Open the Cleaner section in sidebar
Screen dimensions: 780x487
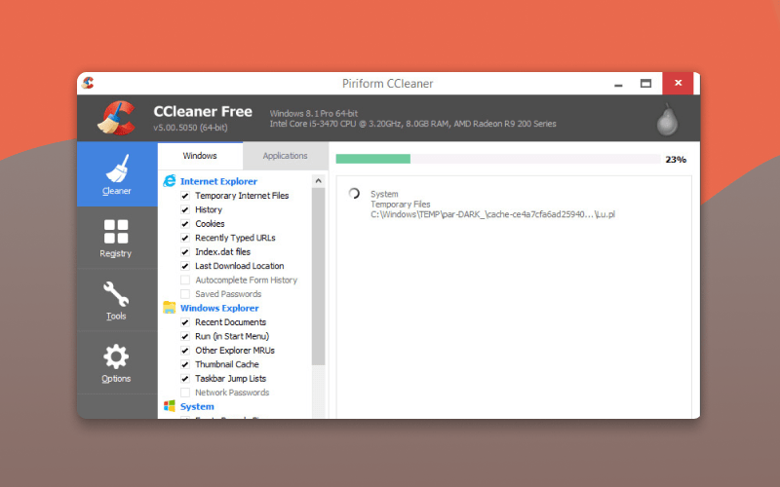click(117, 174)
